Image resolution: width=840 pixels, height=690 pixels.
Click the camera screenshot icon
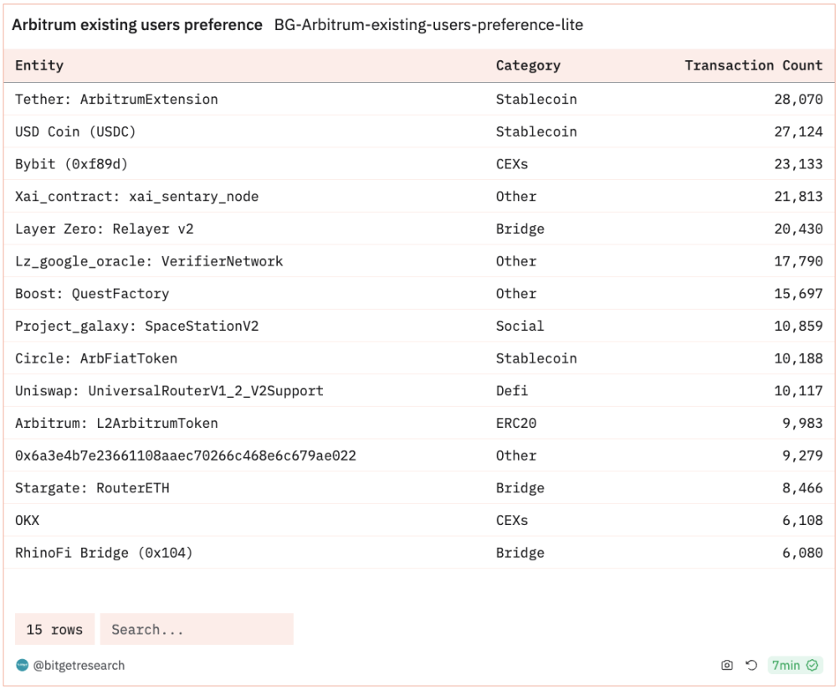click(727, 666)
